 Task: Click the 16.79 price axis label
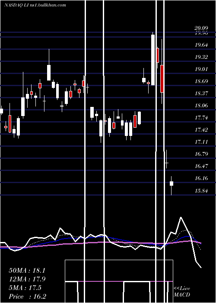[x=201, y=154]
